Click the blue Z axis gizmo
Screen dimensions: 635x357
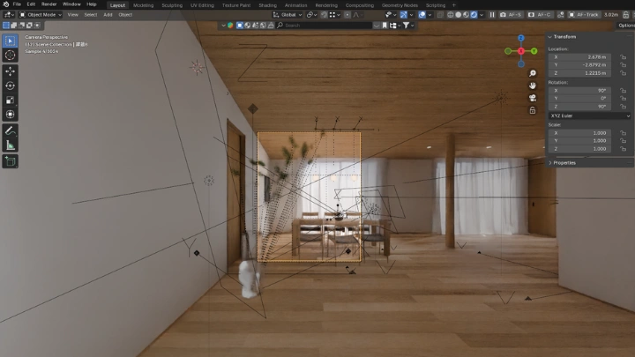pyautogui.click(x=521, y=38)
